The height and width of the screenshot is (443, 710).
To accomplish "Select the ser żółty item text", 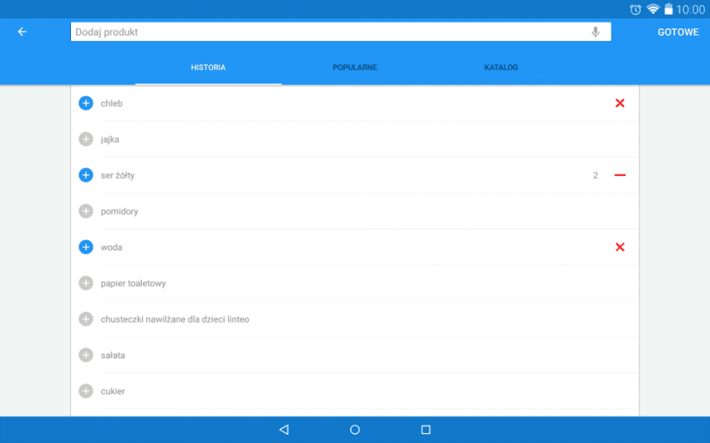I will pos(118,175).
